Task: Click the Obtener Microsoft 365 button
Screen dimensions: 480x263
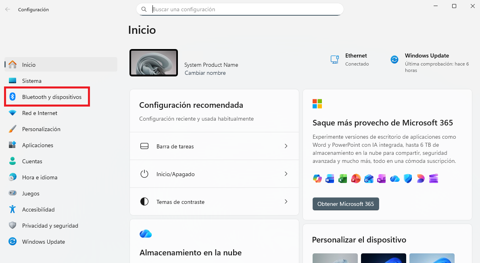Action: [x=346, y=204]
